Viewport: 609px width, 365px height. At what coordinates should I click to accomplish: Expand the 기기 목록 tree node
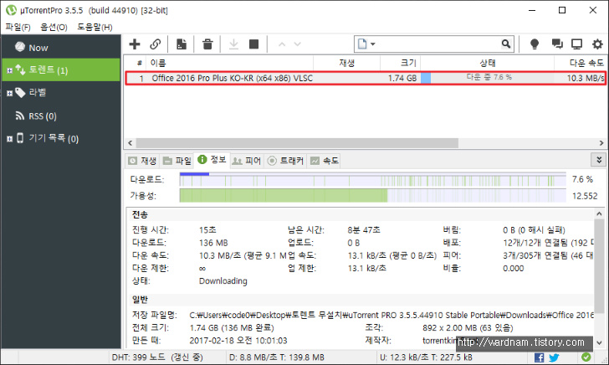coord(10,139)
